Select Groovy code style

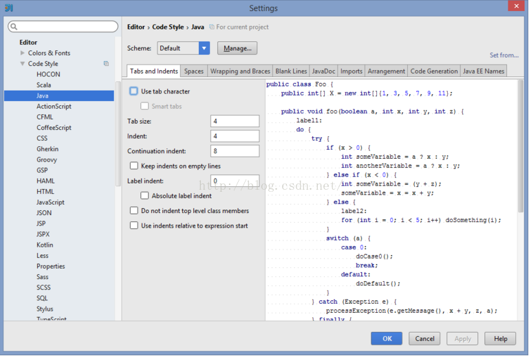pyautogui.click(x=47, y=159)
